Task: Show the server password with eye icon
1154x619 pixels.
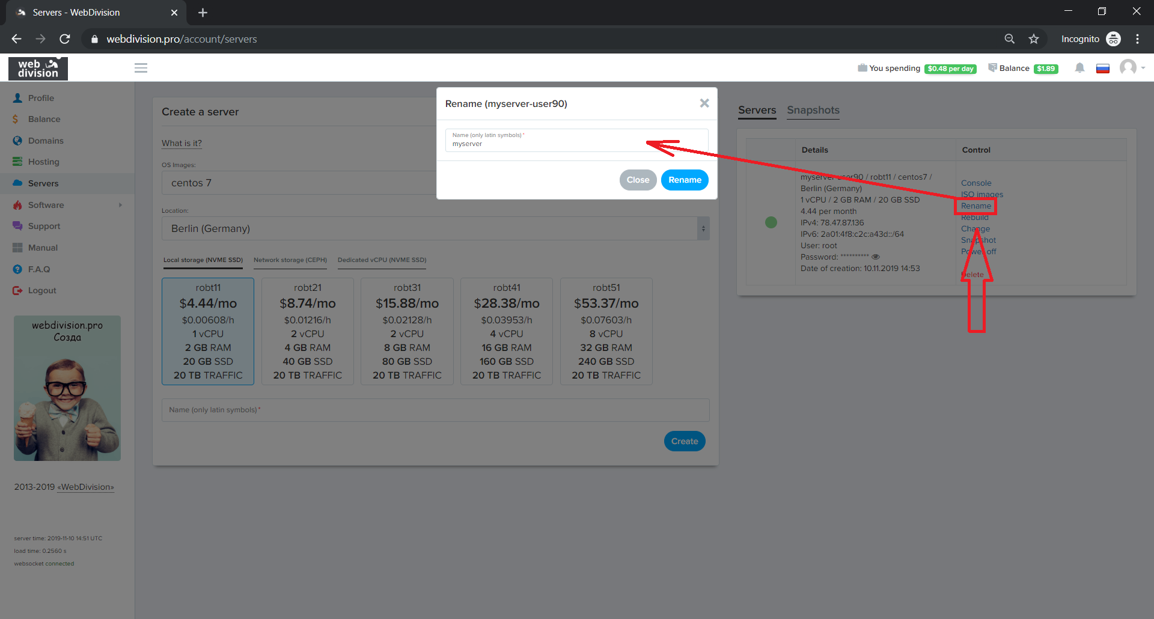Action: coord(876,257)
